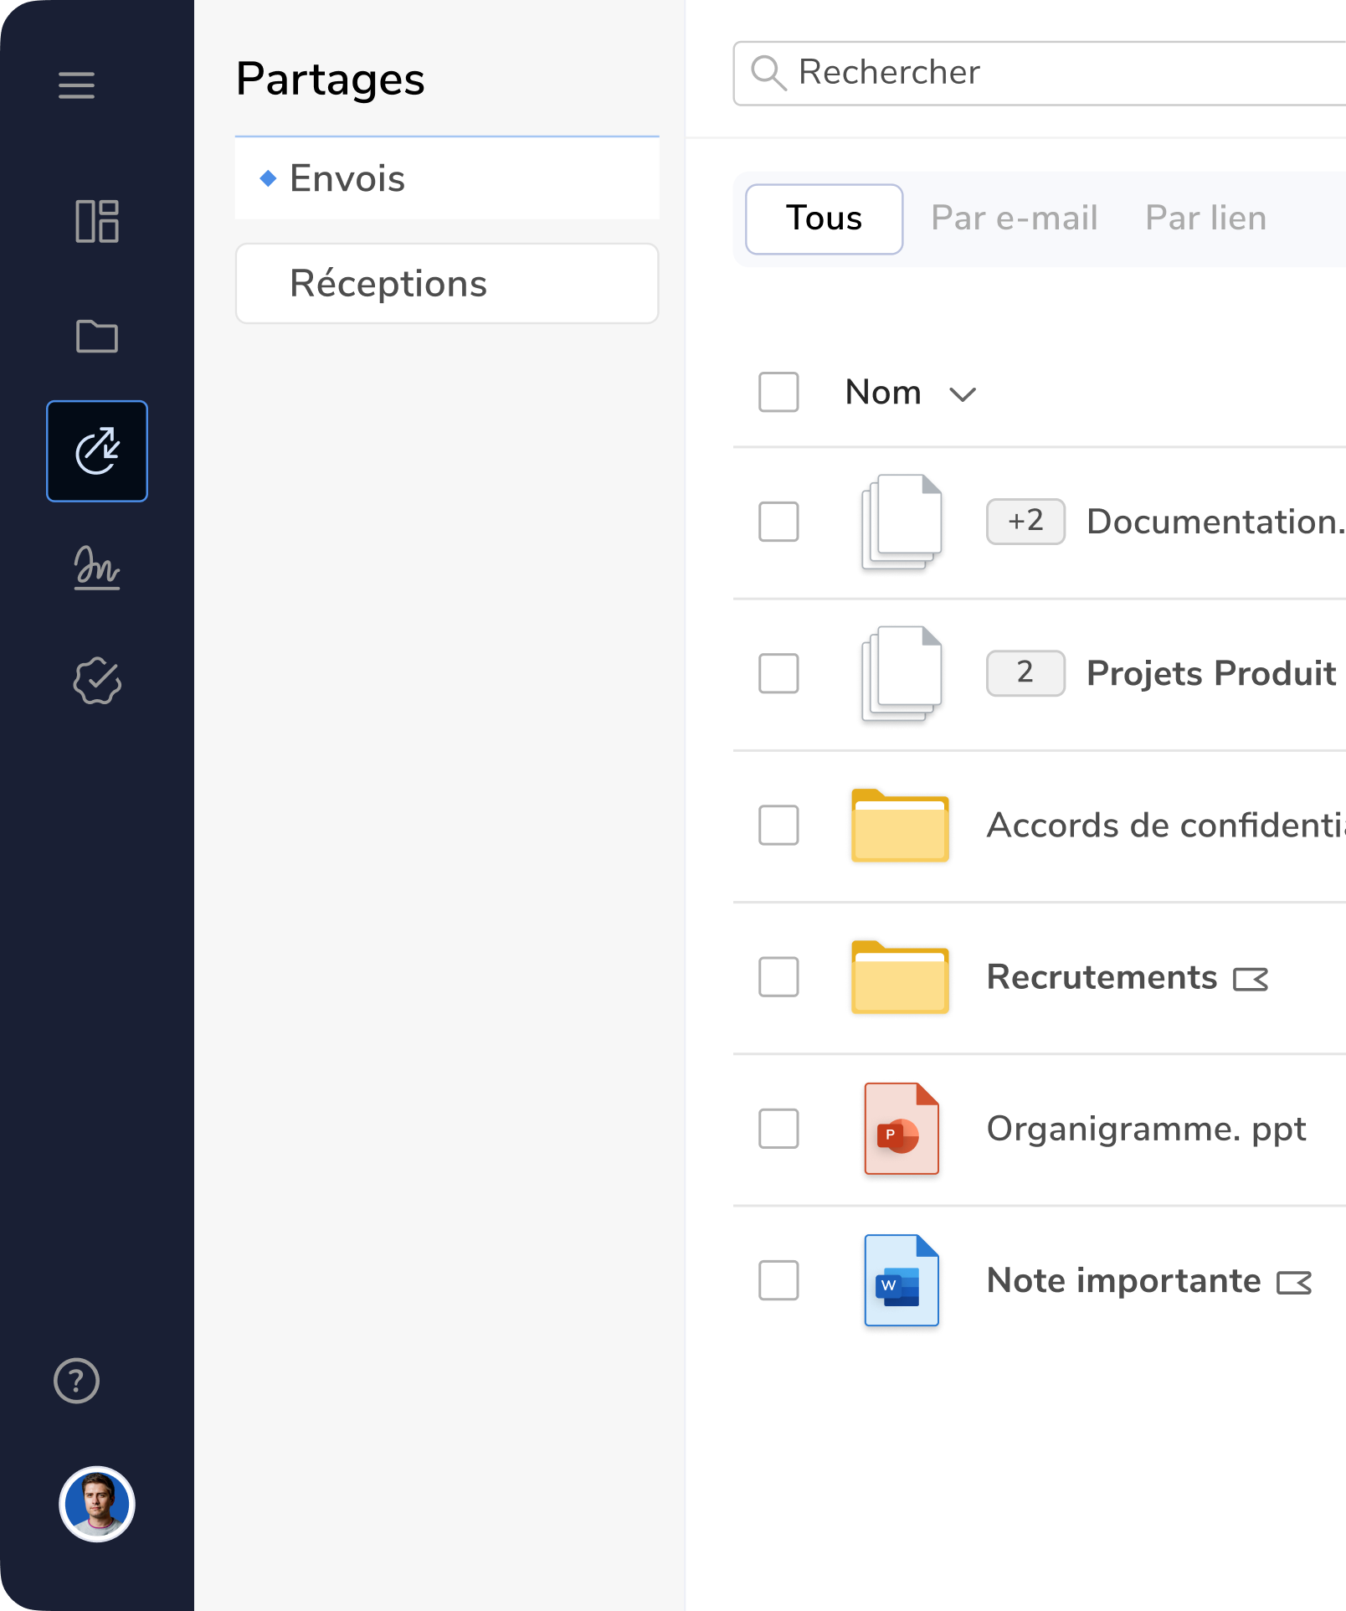This screenshot has height=1611, width=1346.
Task: Open the signature section in sidebar
Action: tap(97, 567)
